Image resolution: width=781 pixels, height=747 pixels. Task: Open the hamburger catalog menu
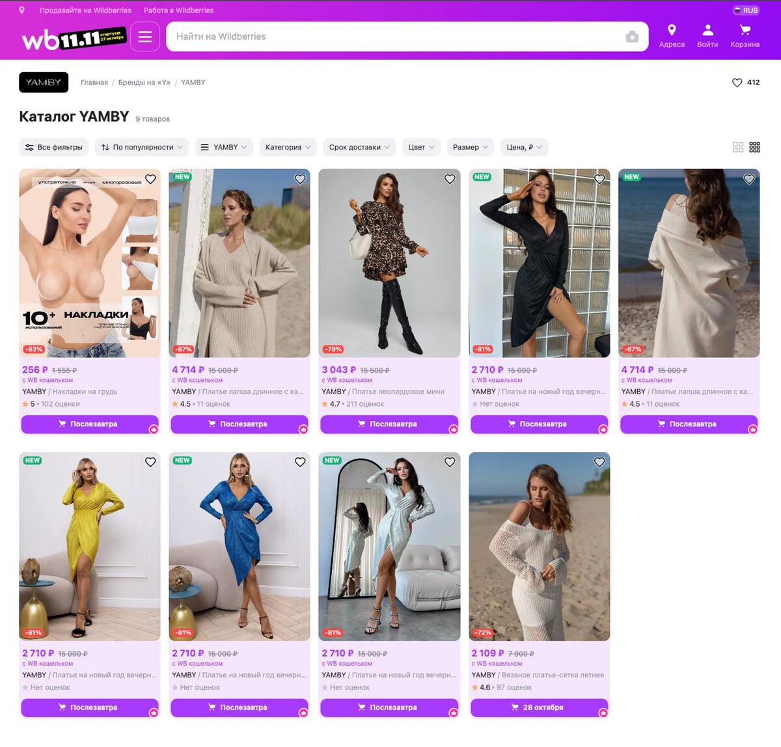pos(145,36)
